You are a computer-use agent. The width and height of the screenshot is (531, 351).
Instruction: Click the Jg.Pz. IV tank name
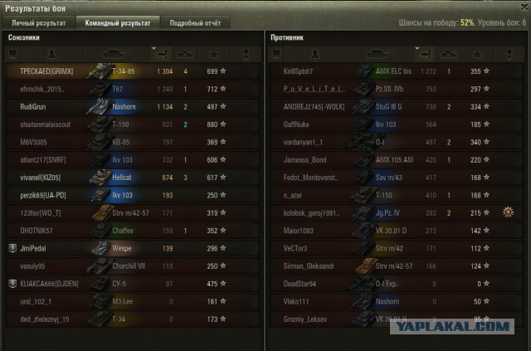387,212
